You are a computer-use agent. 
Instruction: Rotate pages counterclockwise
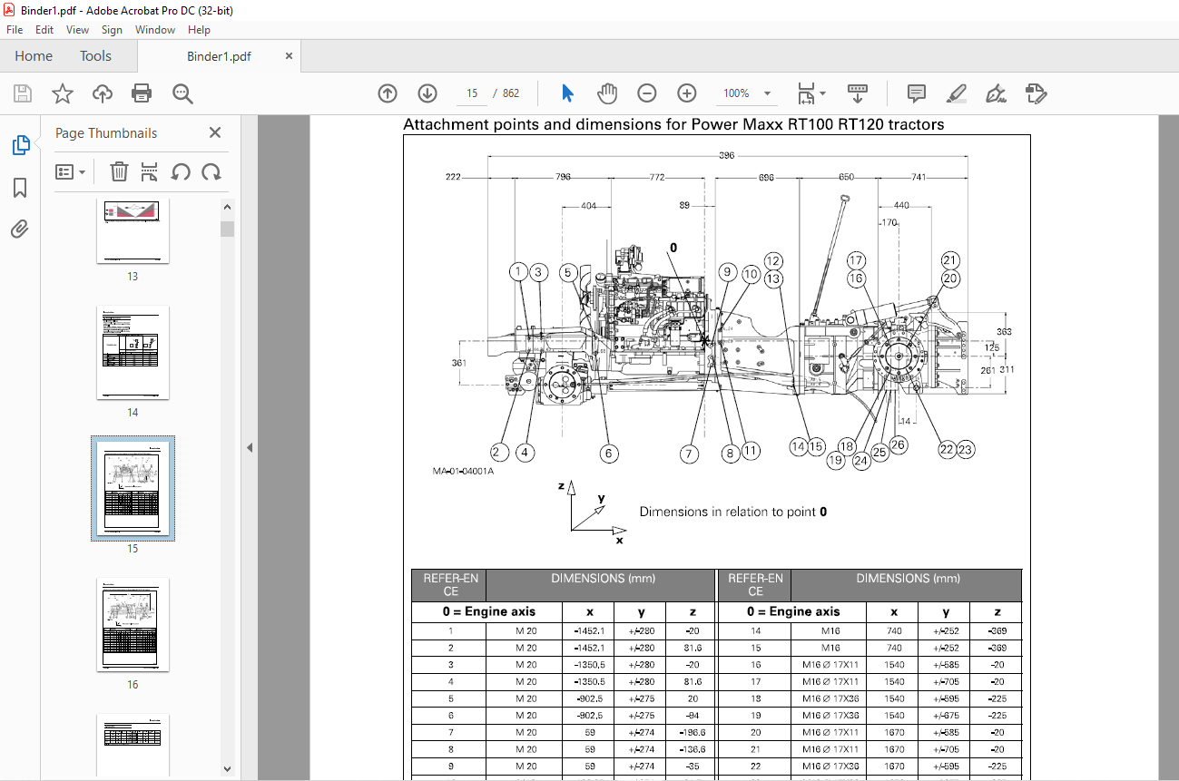tap(181, 171)
